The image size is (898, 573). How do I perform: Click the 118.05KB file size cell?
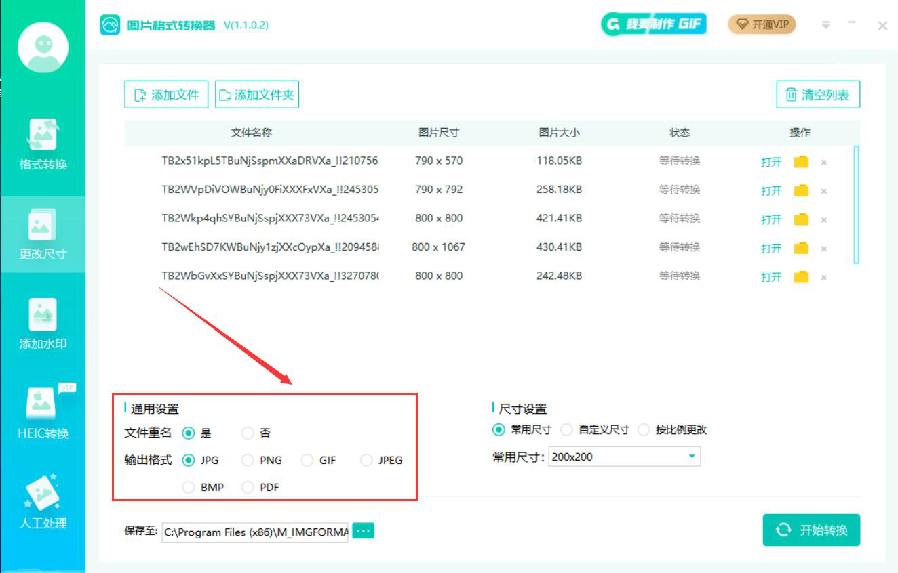point(560,161)
